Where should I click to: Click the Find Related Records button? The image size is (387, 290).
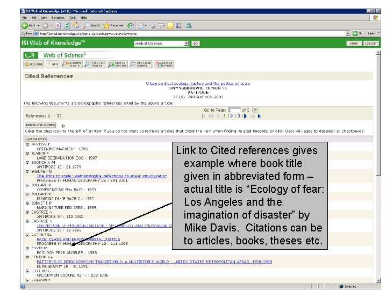(x=40, y=125)
